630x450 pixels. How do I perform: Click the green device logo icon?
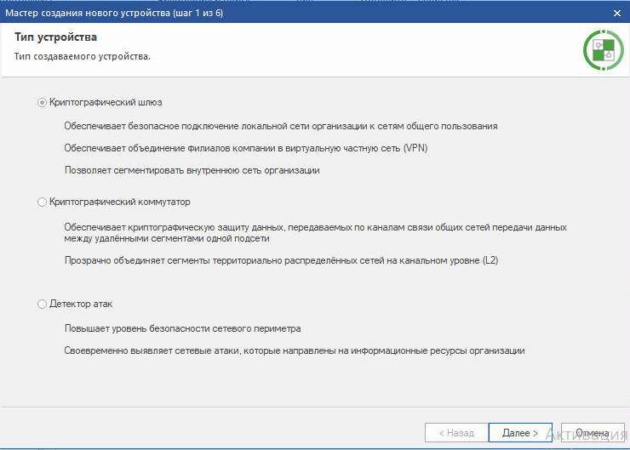(x=604, y=49)
